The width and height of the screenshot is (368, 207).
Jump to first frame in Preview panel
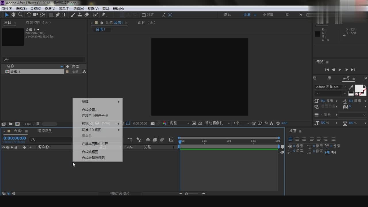[327, 70]
